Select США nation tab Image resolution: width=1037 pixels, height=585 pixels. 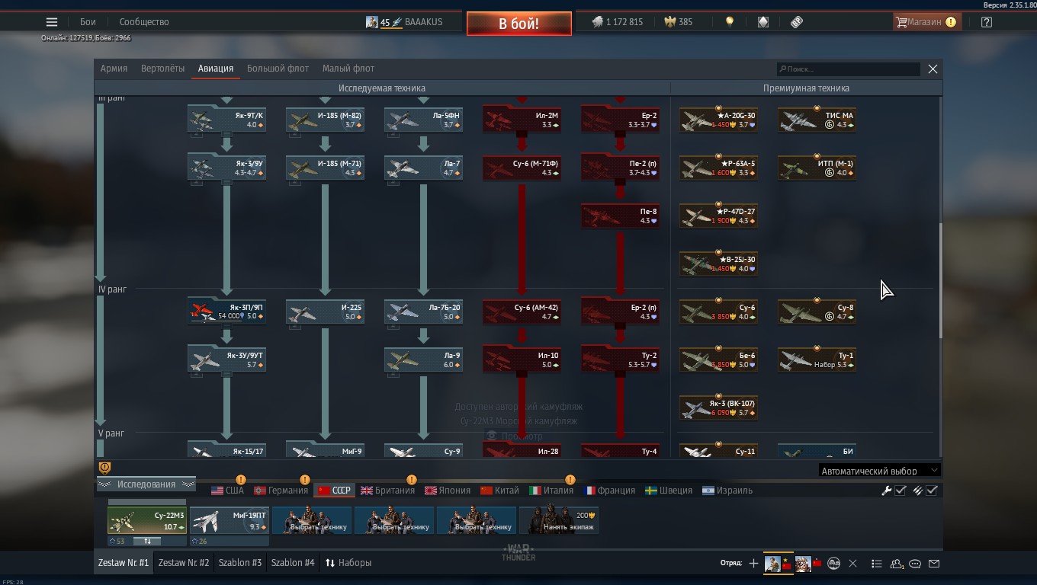point(227,491)
